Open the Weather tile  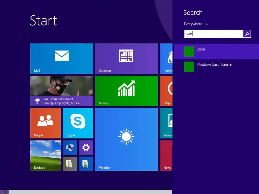(126, 139)
